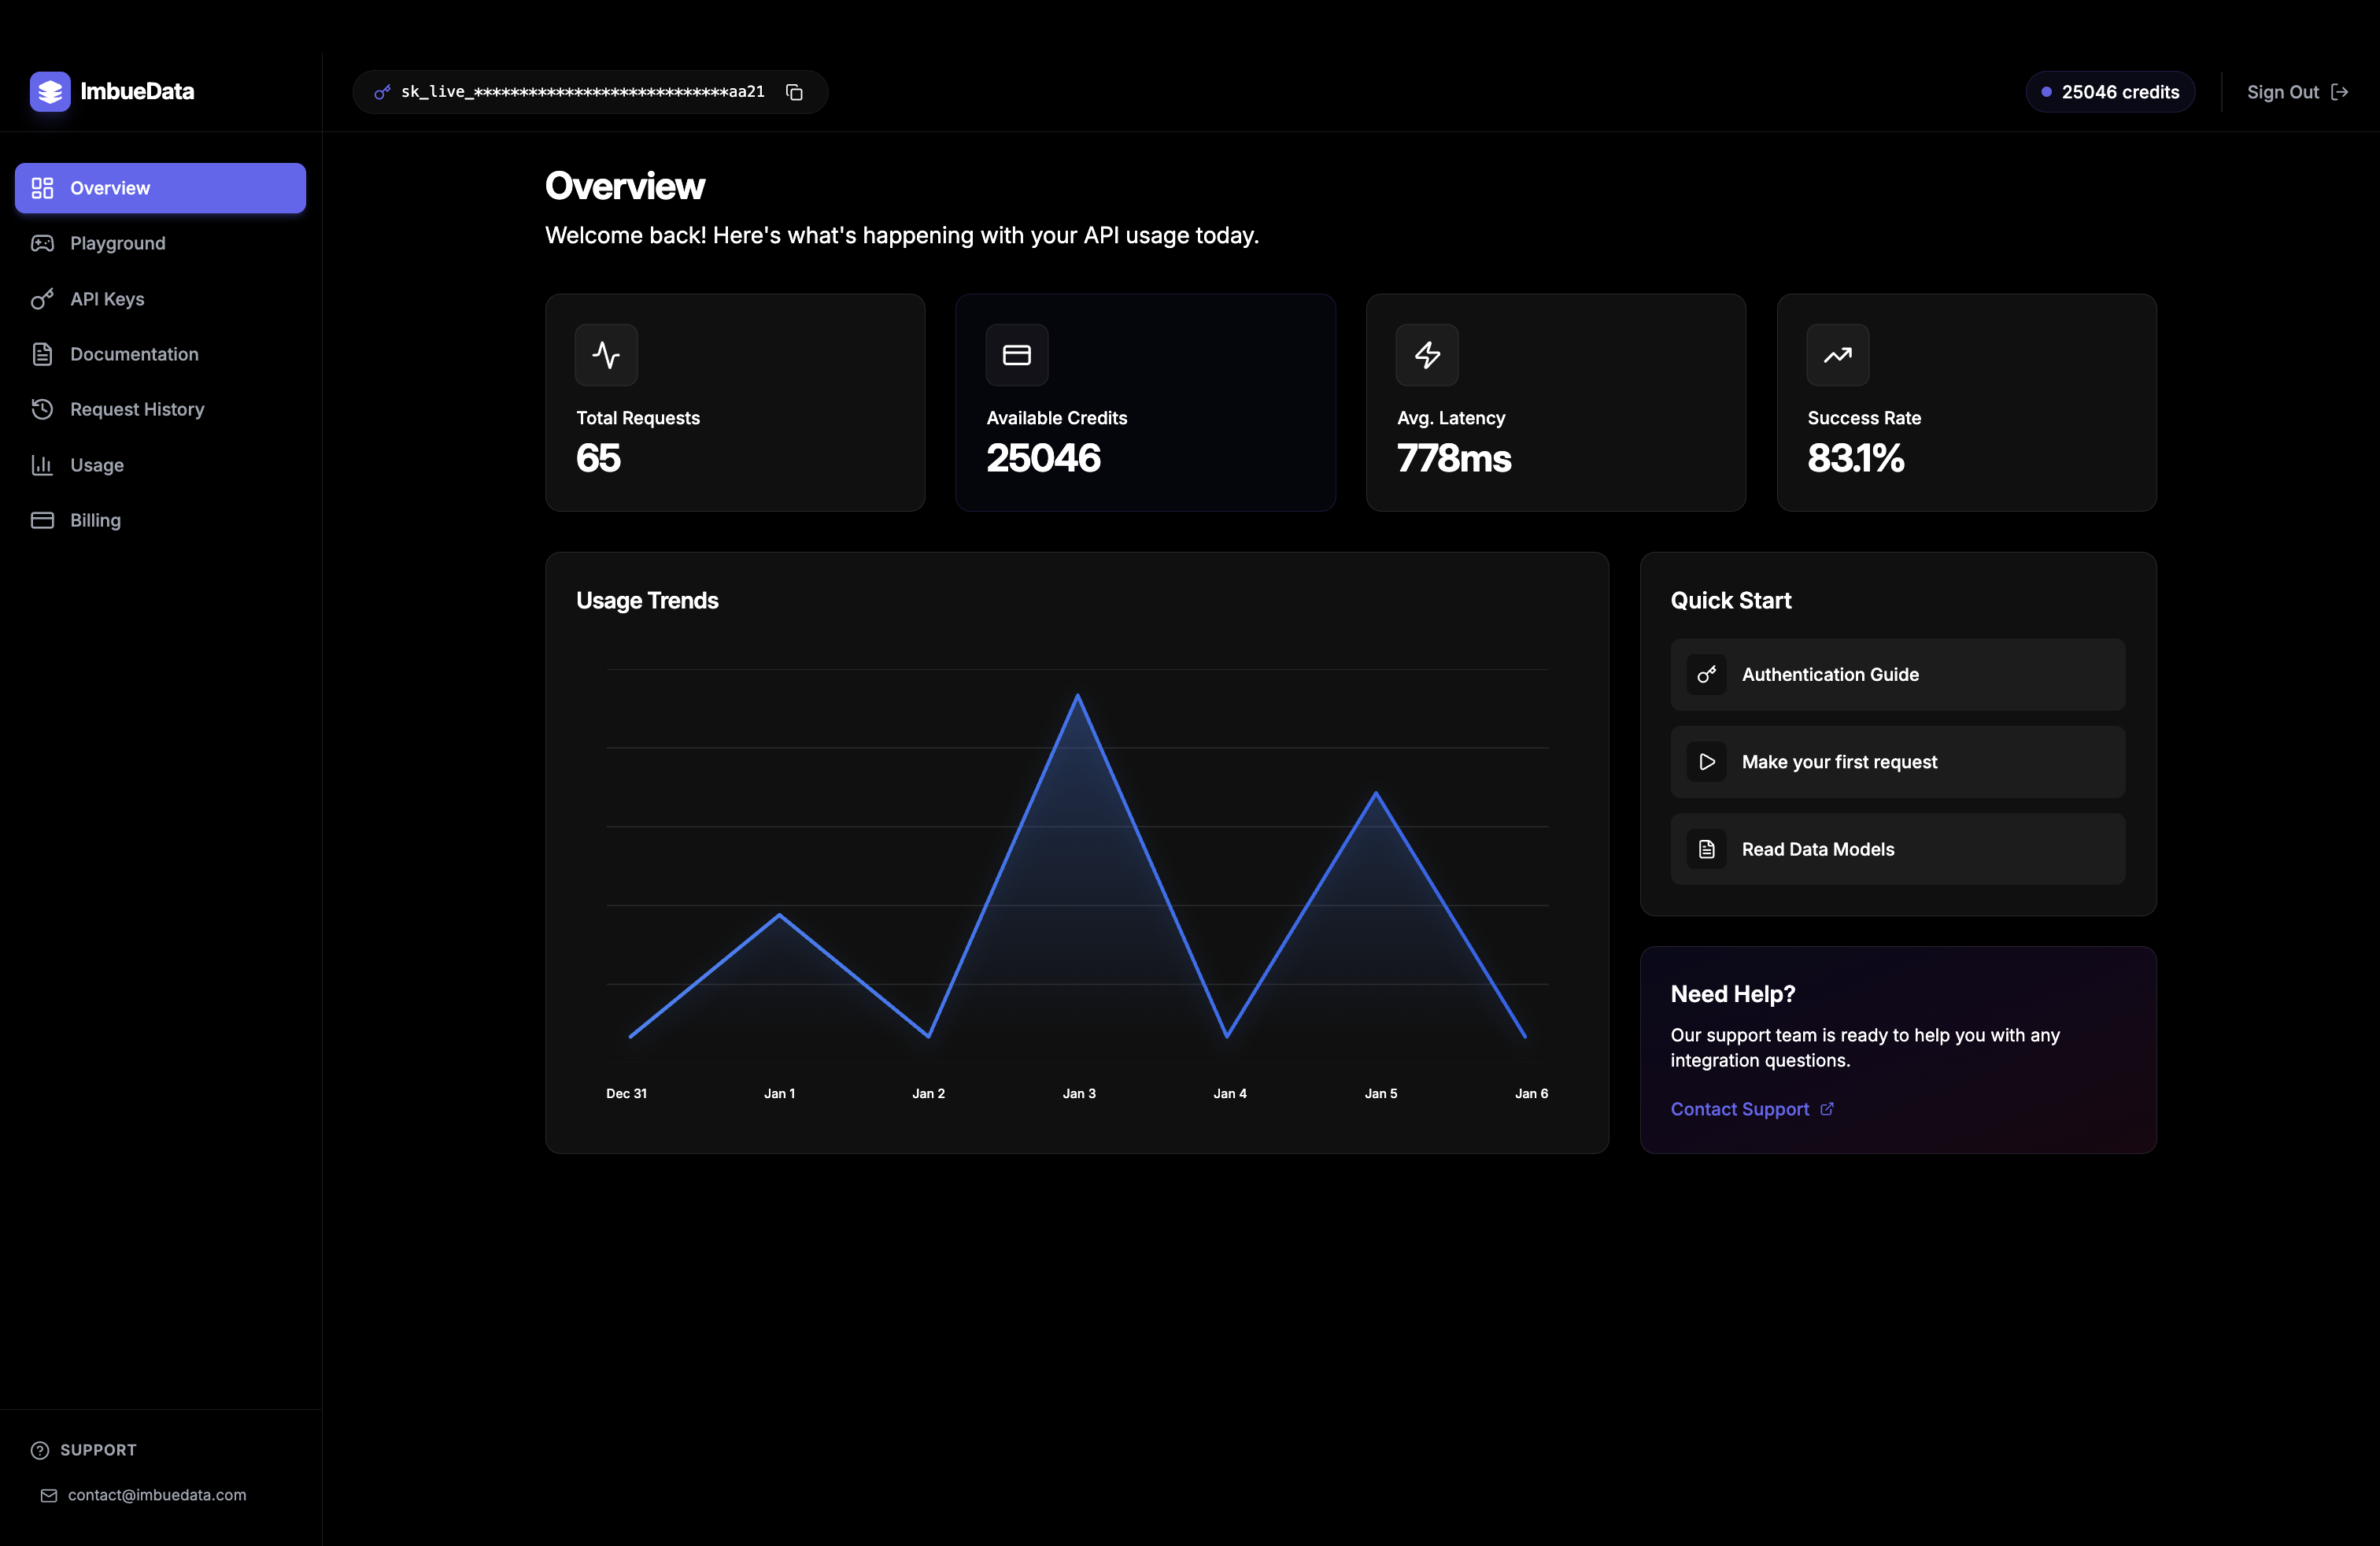Click the ImbueData logo icon

(x=50, y=91)
